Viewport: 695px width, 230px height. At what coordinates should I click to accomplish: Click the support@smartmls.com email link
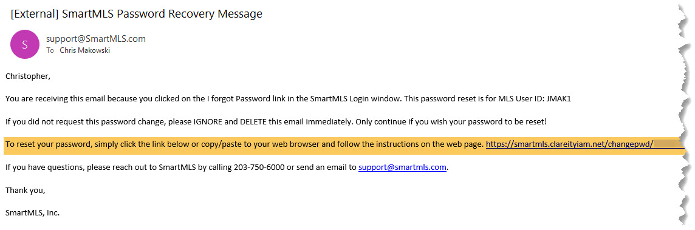point(402,167)
